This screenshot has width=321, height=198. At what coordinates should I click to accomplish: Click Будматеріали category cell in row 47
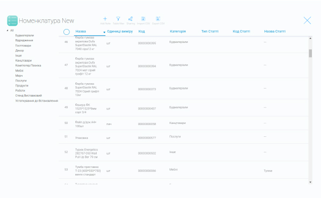pyautogui.click(x=179, y=65)
